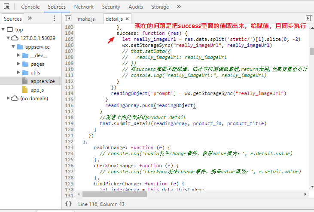Click 'radioChange: function (e)' line

tap(132, 147)
